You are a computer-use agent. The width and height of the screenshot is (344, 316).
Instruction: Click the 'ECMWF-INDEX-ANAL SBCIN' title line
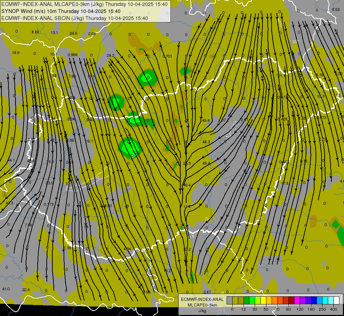74,18
